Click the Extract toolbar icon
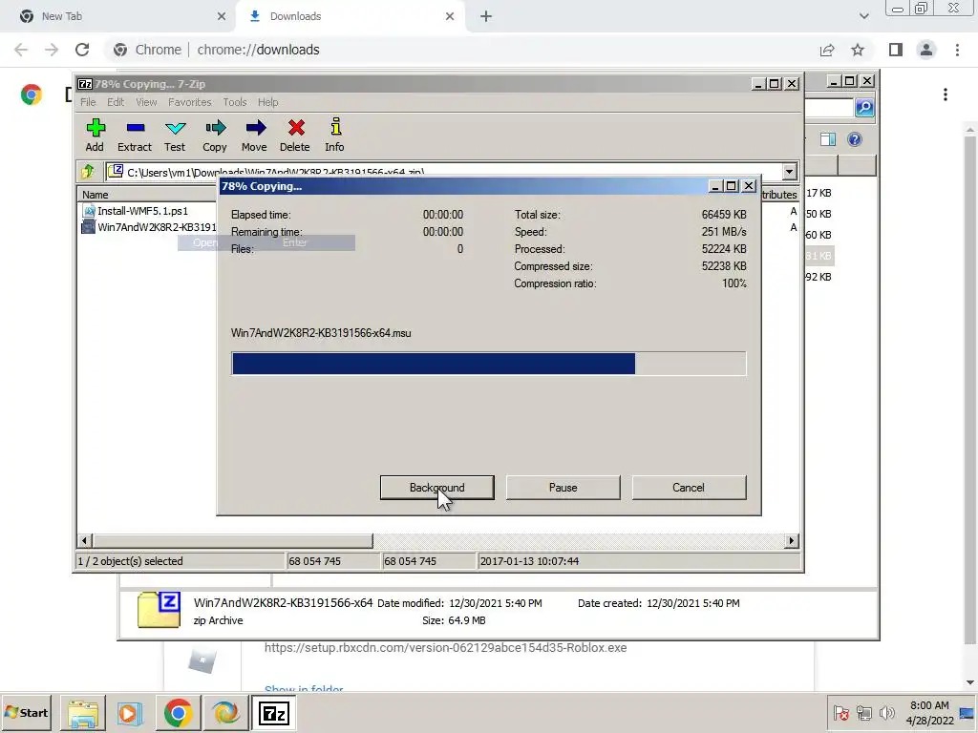 [135, 135]
